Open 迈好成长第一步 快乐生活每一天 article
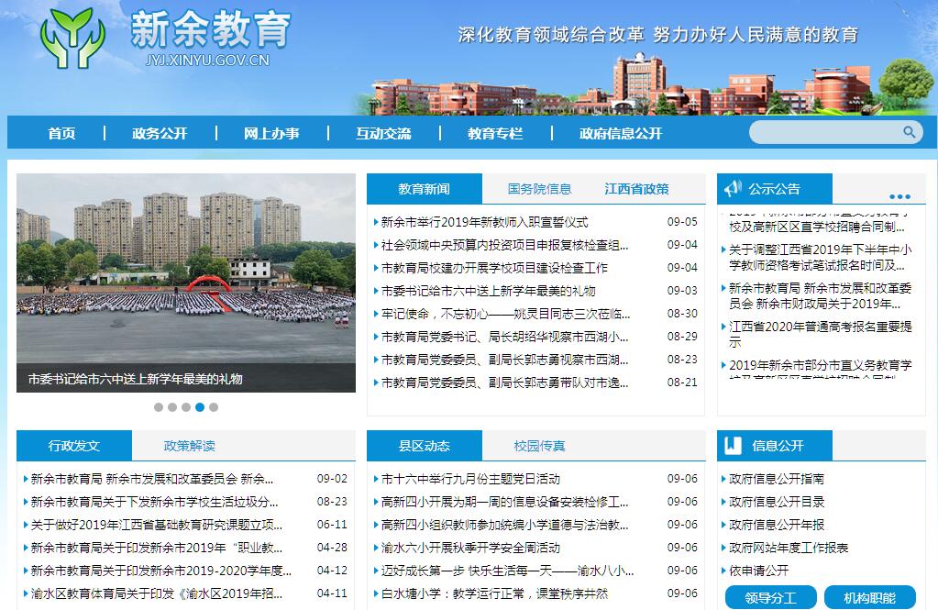The image size is (938, 610). [507, 571]
